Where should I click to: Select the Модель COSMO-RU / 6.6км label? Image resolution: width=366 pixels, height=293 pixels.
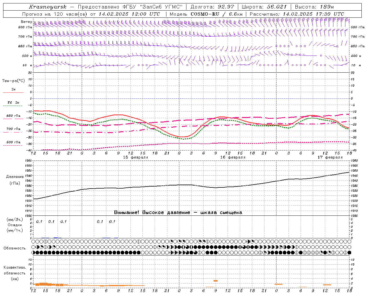pyautogui.click(x=206, y=14)
